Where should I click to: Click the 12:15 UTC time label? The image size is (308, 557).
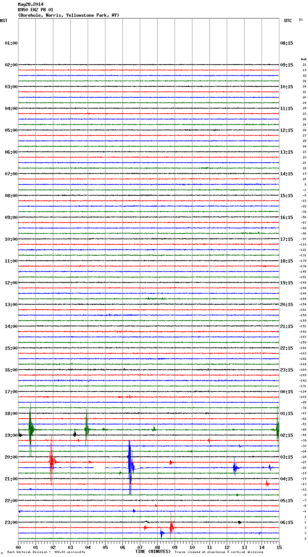pos(287,130)
